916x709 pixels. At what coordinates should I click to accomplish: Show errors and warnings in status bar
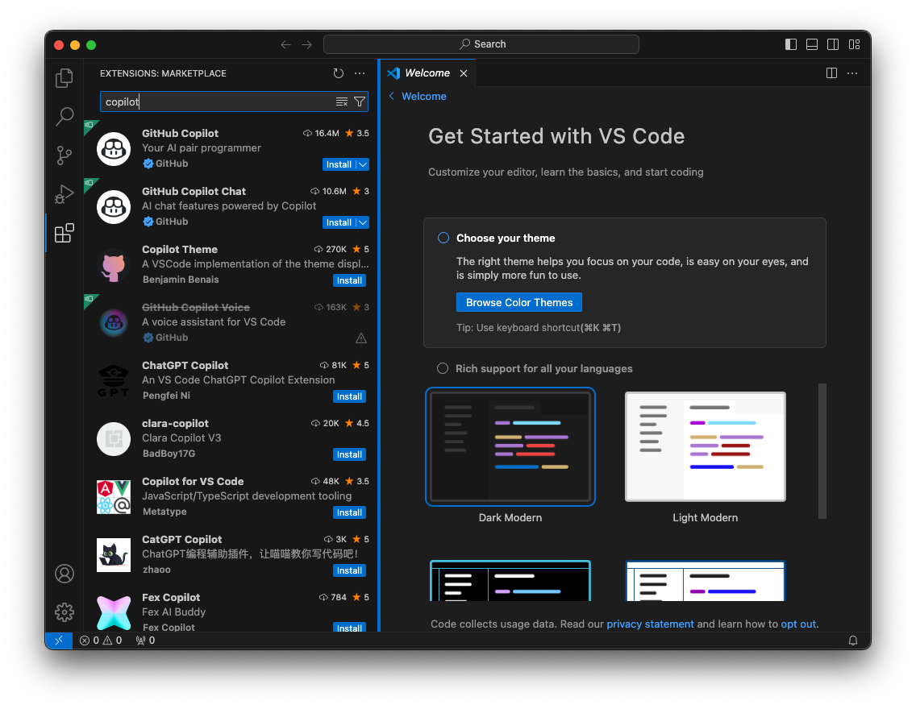(101, 641)
